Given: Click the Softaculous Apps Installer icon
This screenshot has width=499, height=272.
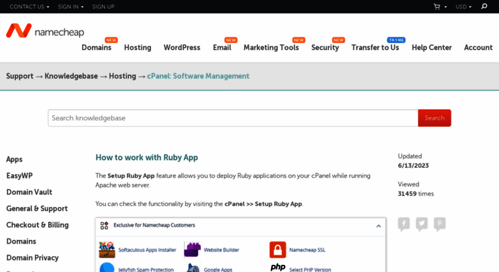Looking at the screenshot, I should pos(107,249).
